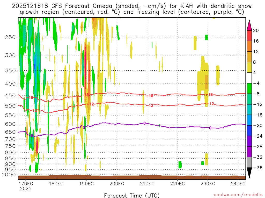This screenshot has height=198, width=265.
Task: Select the 250 pressure level label
Action: tap(10, 37)
